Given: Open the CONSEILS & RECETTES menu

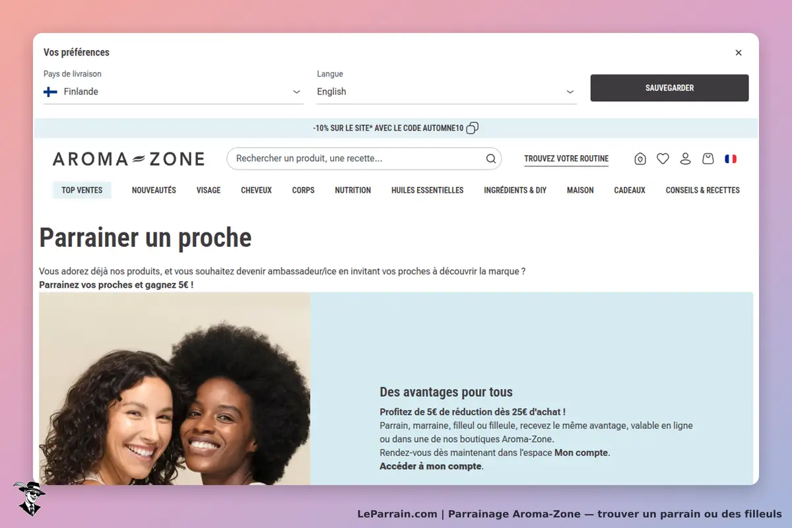Looking at the screenshot, I should 702,190.
